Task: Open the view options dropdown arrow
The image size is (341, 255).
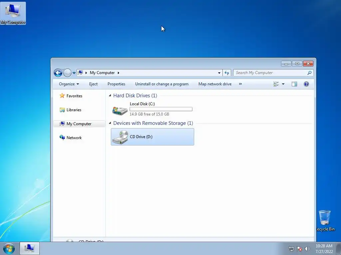Action: coord(283,84)
